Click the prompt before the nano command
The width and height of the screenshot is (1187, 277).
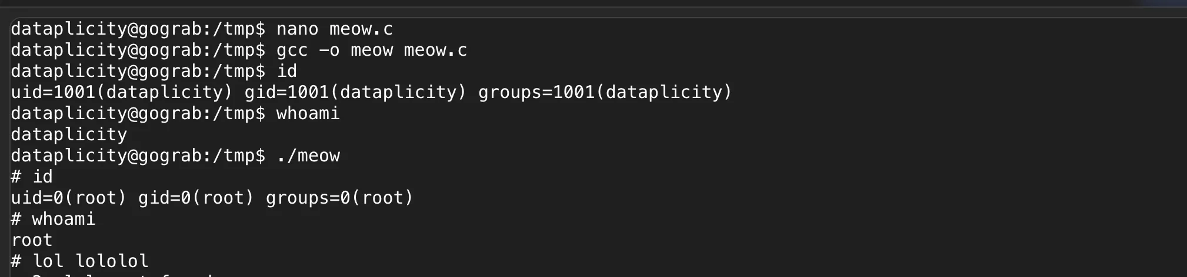(138, 29)
